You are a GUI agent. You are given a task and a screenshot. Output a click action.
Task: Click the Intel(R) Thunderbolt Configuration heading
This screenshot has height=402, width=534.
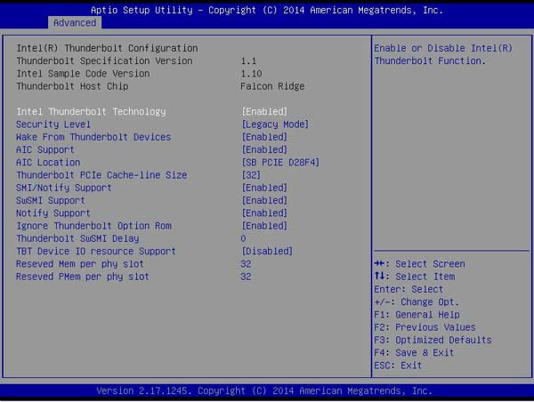(x=108, y=48)
